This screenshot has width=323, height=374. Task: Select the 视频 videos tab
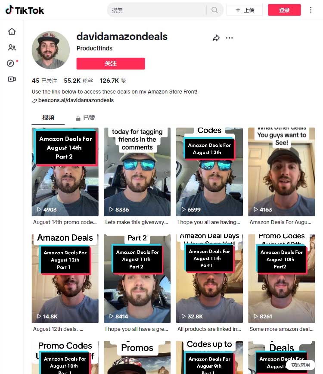(x=48, y=118)
